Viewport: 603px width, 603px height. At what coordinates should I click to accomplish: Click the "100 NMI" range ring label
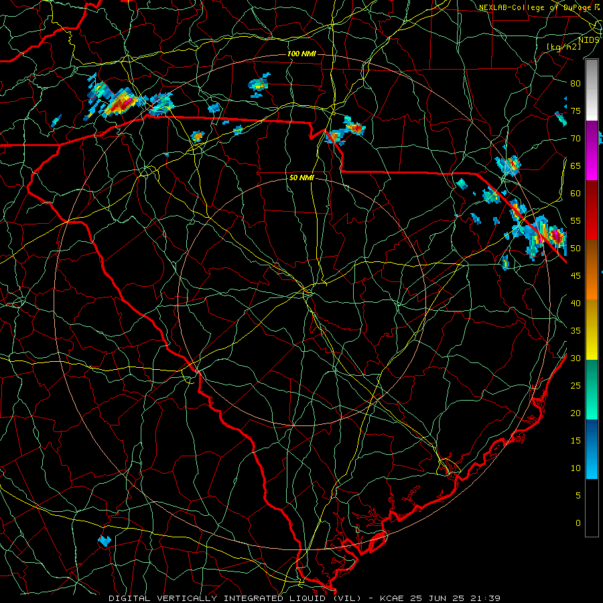[x=302, y=54]
